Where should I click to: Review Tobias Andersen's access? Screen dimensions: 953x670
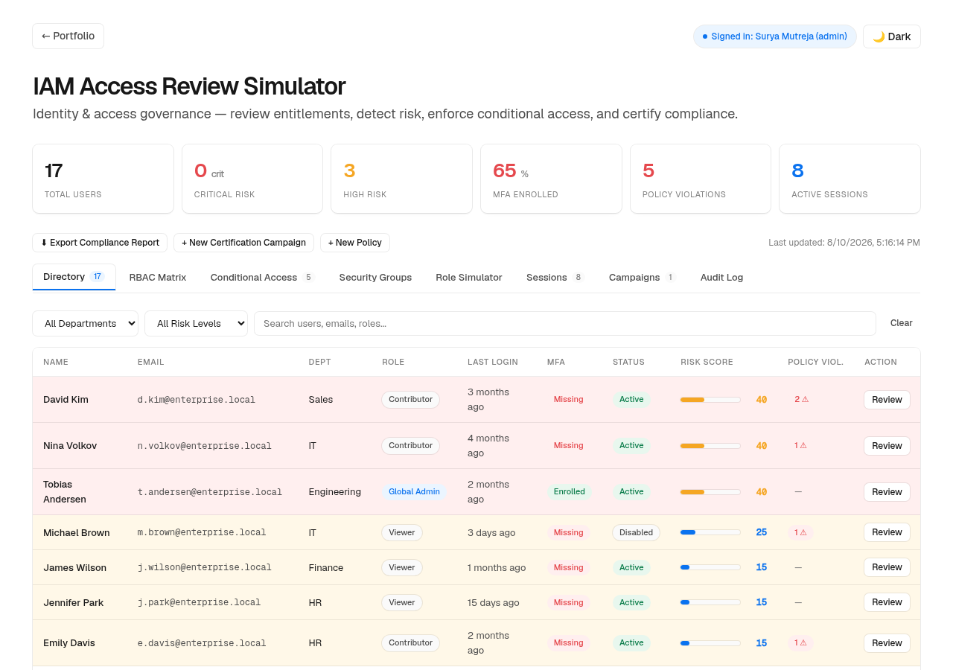coord(887,492)
